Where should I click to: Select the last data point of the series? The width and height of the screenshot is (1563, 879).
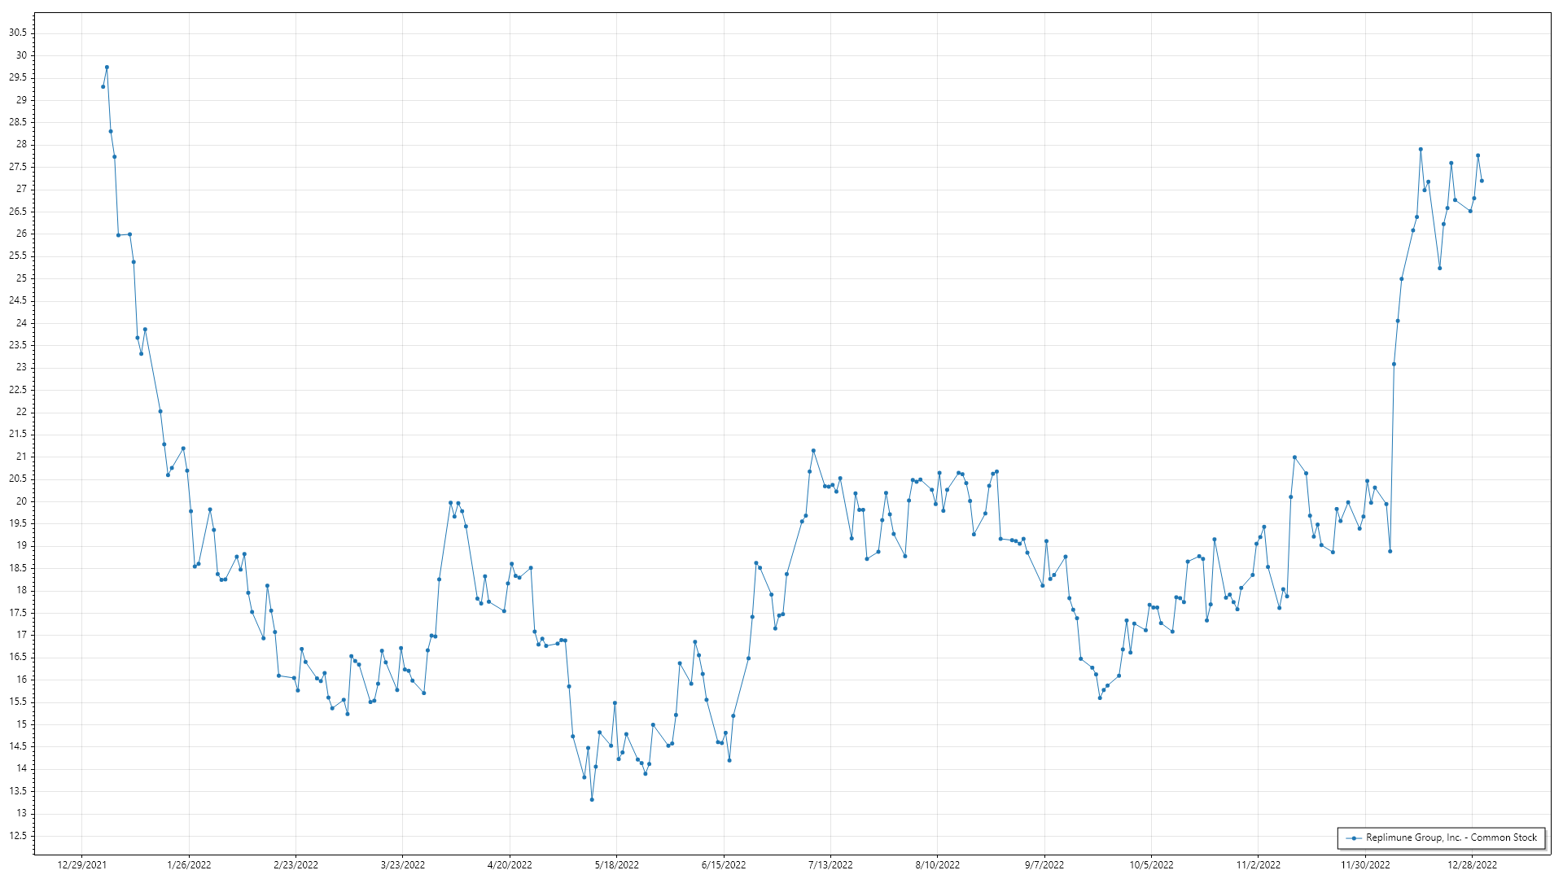coord(1482,181)
